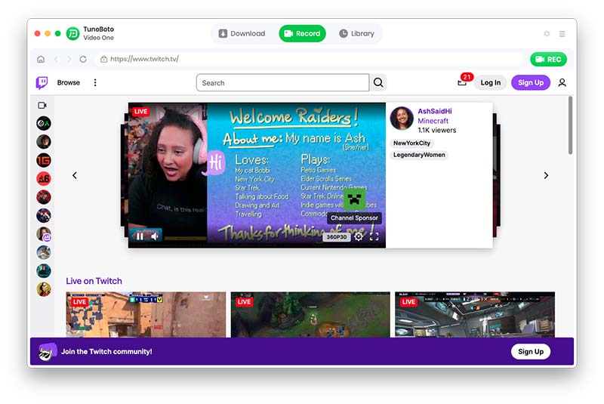The height and width of the screenshot is (404, 604).
Task: Go forward with the right arrow
Action: 69,60
